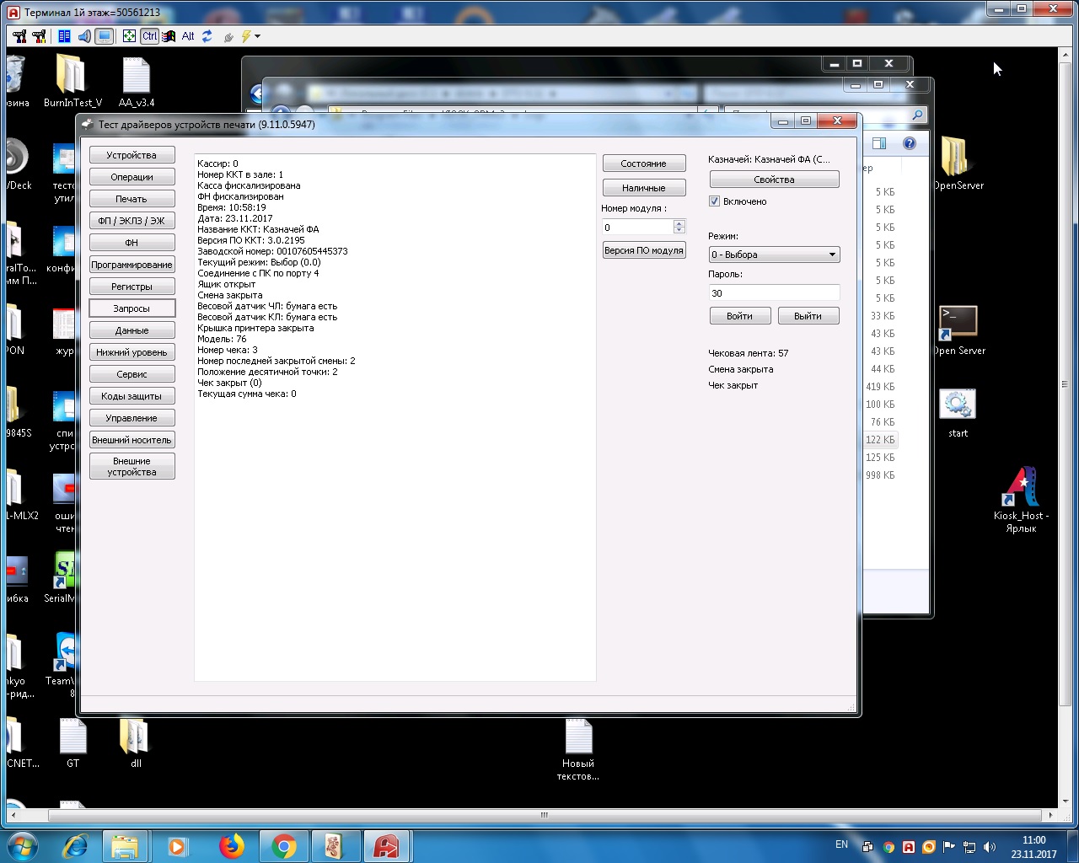
Task: Open Google Chrome from the taskbar
Action: tap(284, 846)
